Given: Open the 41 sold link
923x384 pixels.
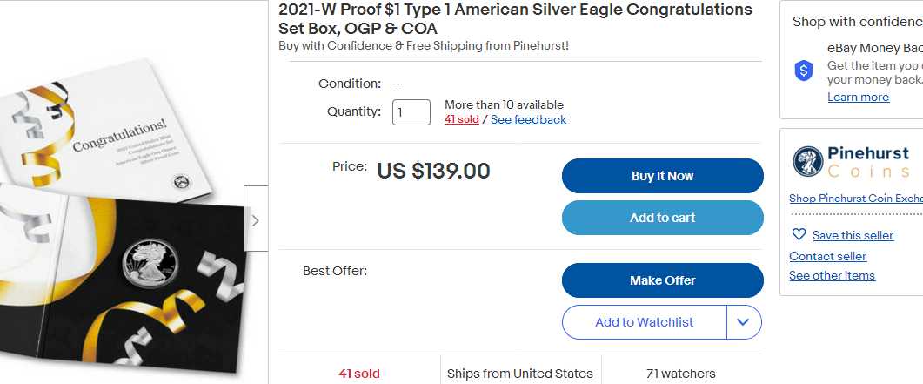Looking at the screenshot, I should click(x=461, y=119).
